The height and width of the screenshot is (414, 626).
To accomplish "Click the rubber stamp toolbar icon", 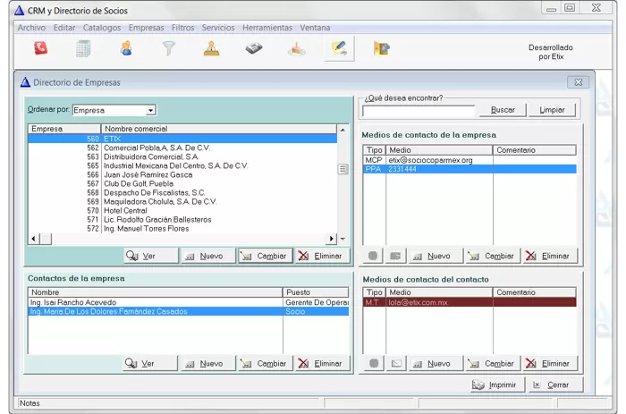I will tap(211, 49).
